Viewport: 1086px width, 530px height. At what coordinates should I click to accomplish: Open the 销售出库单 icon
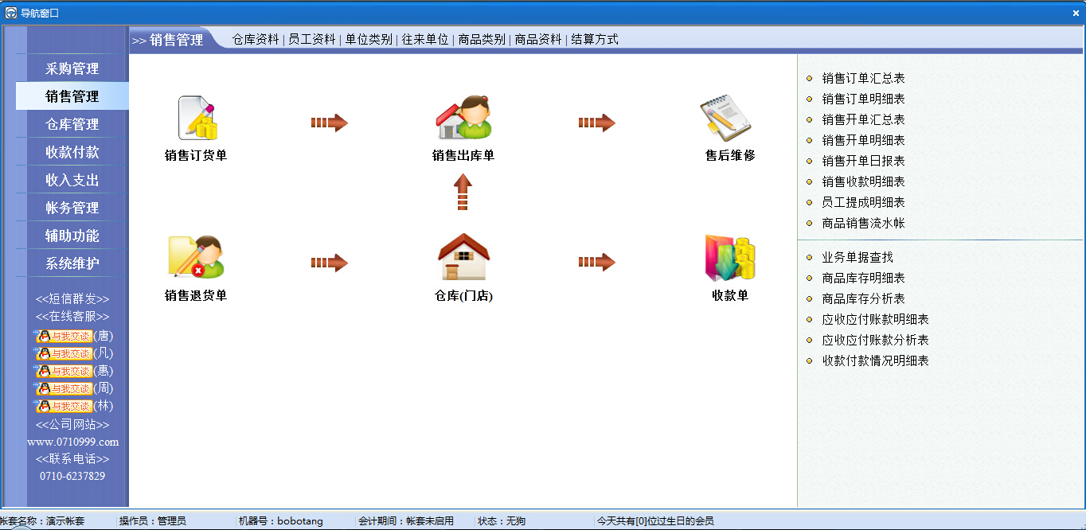pos(463,118)
